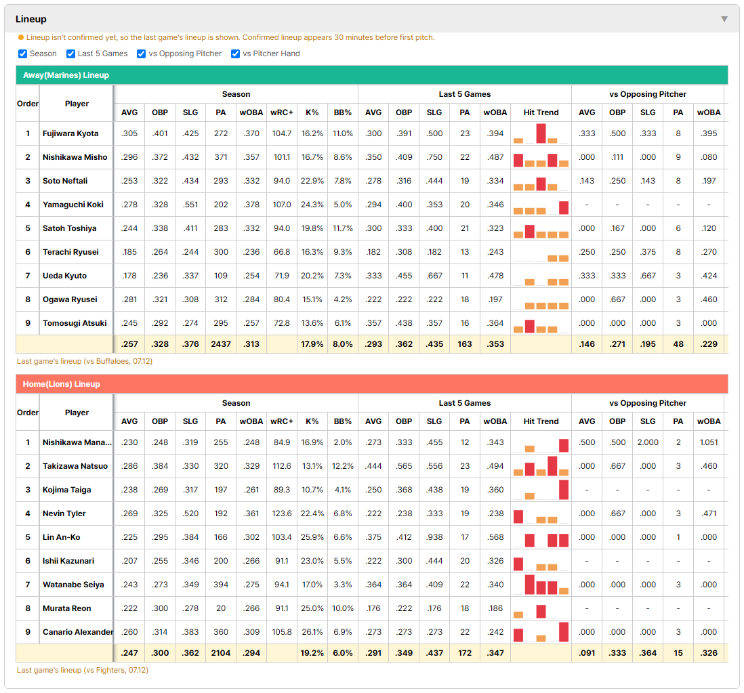744x693 pixels.
Task: Toggle the Last 5 Games checkbox
Action: [70, 54]
